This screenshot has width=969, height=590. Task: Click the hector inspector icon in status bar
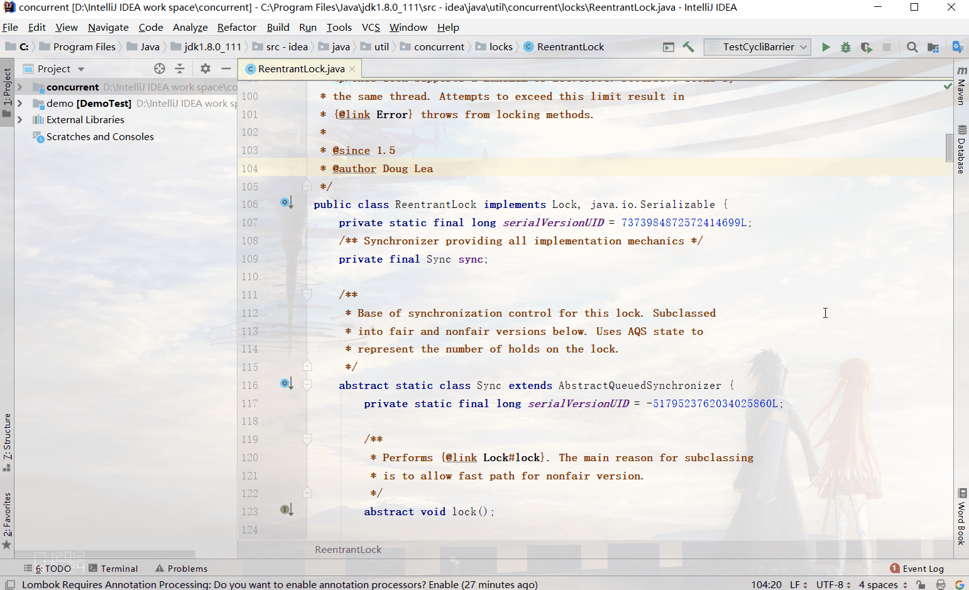coord(941,584)
